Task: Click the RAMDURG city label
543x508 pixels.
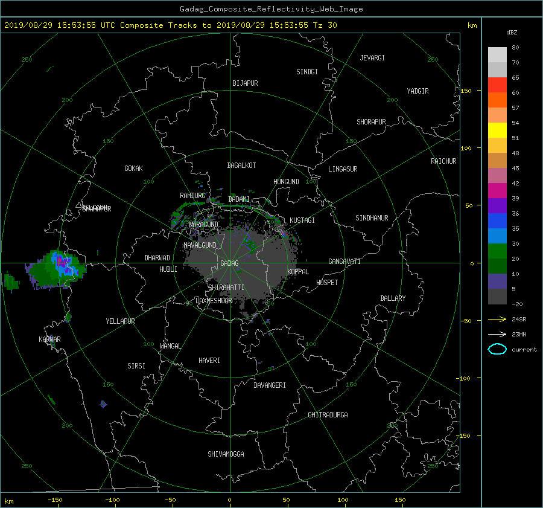Action: 192,196
